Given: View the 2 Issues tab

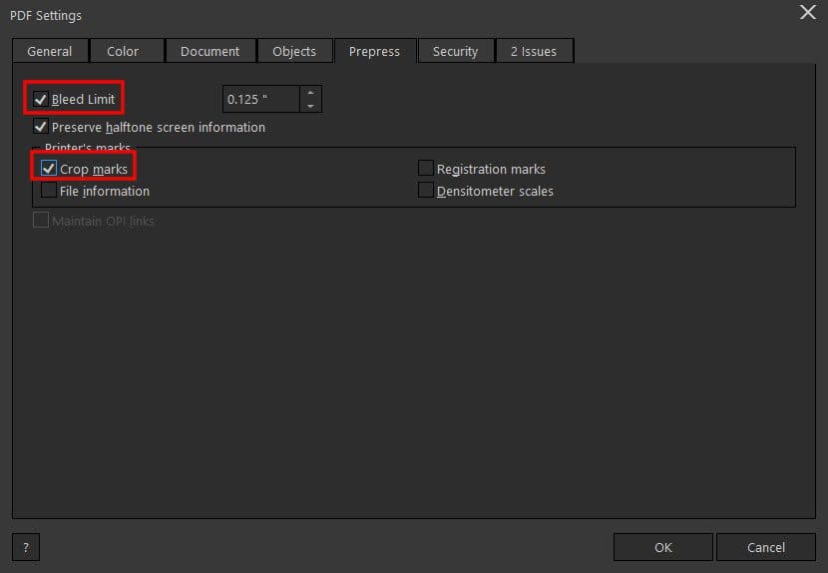Looking at the screenshot, I should tap(534, 51).
